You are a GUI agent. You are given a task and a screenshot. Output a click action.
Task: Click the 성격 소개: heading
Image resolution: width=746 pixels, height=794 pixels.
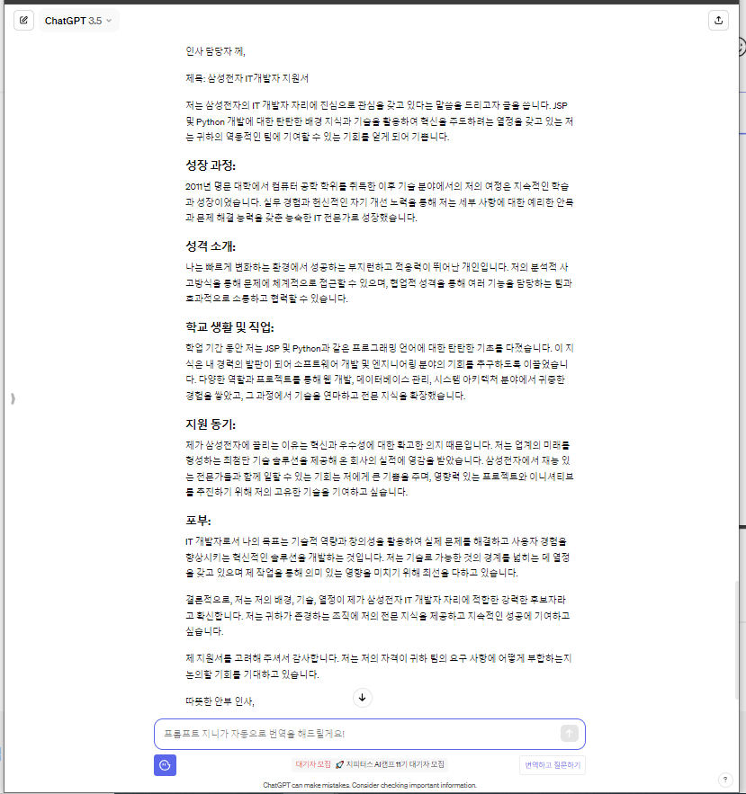pyautogui.click(x=211, y=246)
